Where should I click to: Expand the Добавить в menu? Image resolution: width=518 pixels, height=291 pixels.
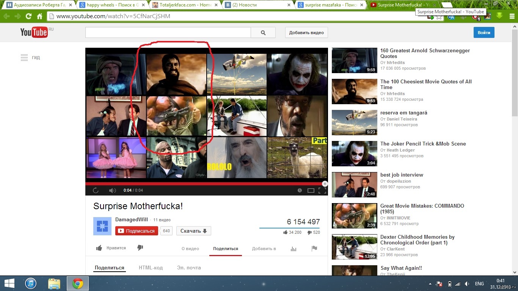coord(264,249)
